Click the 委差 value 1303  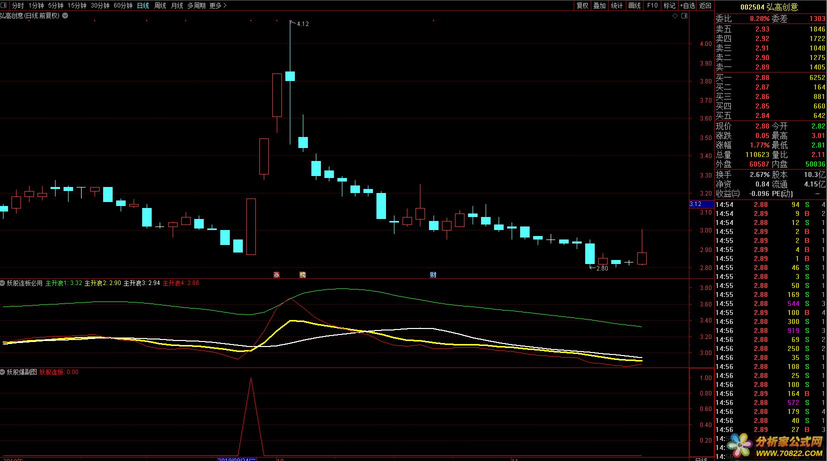817,18
